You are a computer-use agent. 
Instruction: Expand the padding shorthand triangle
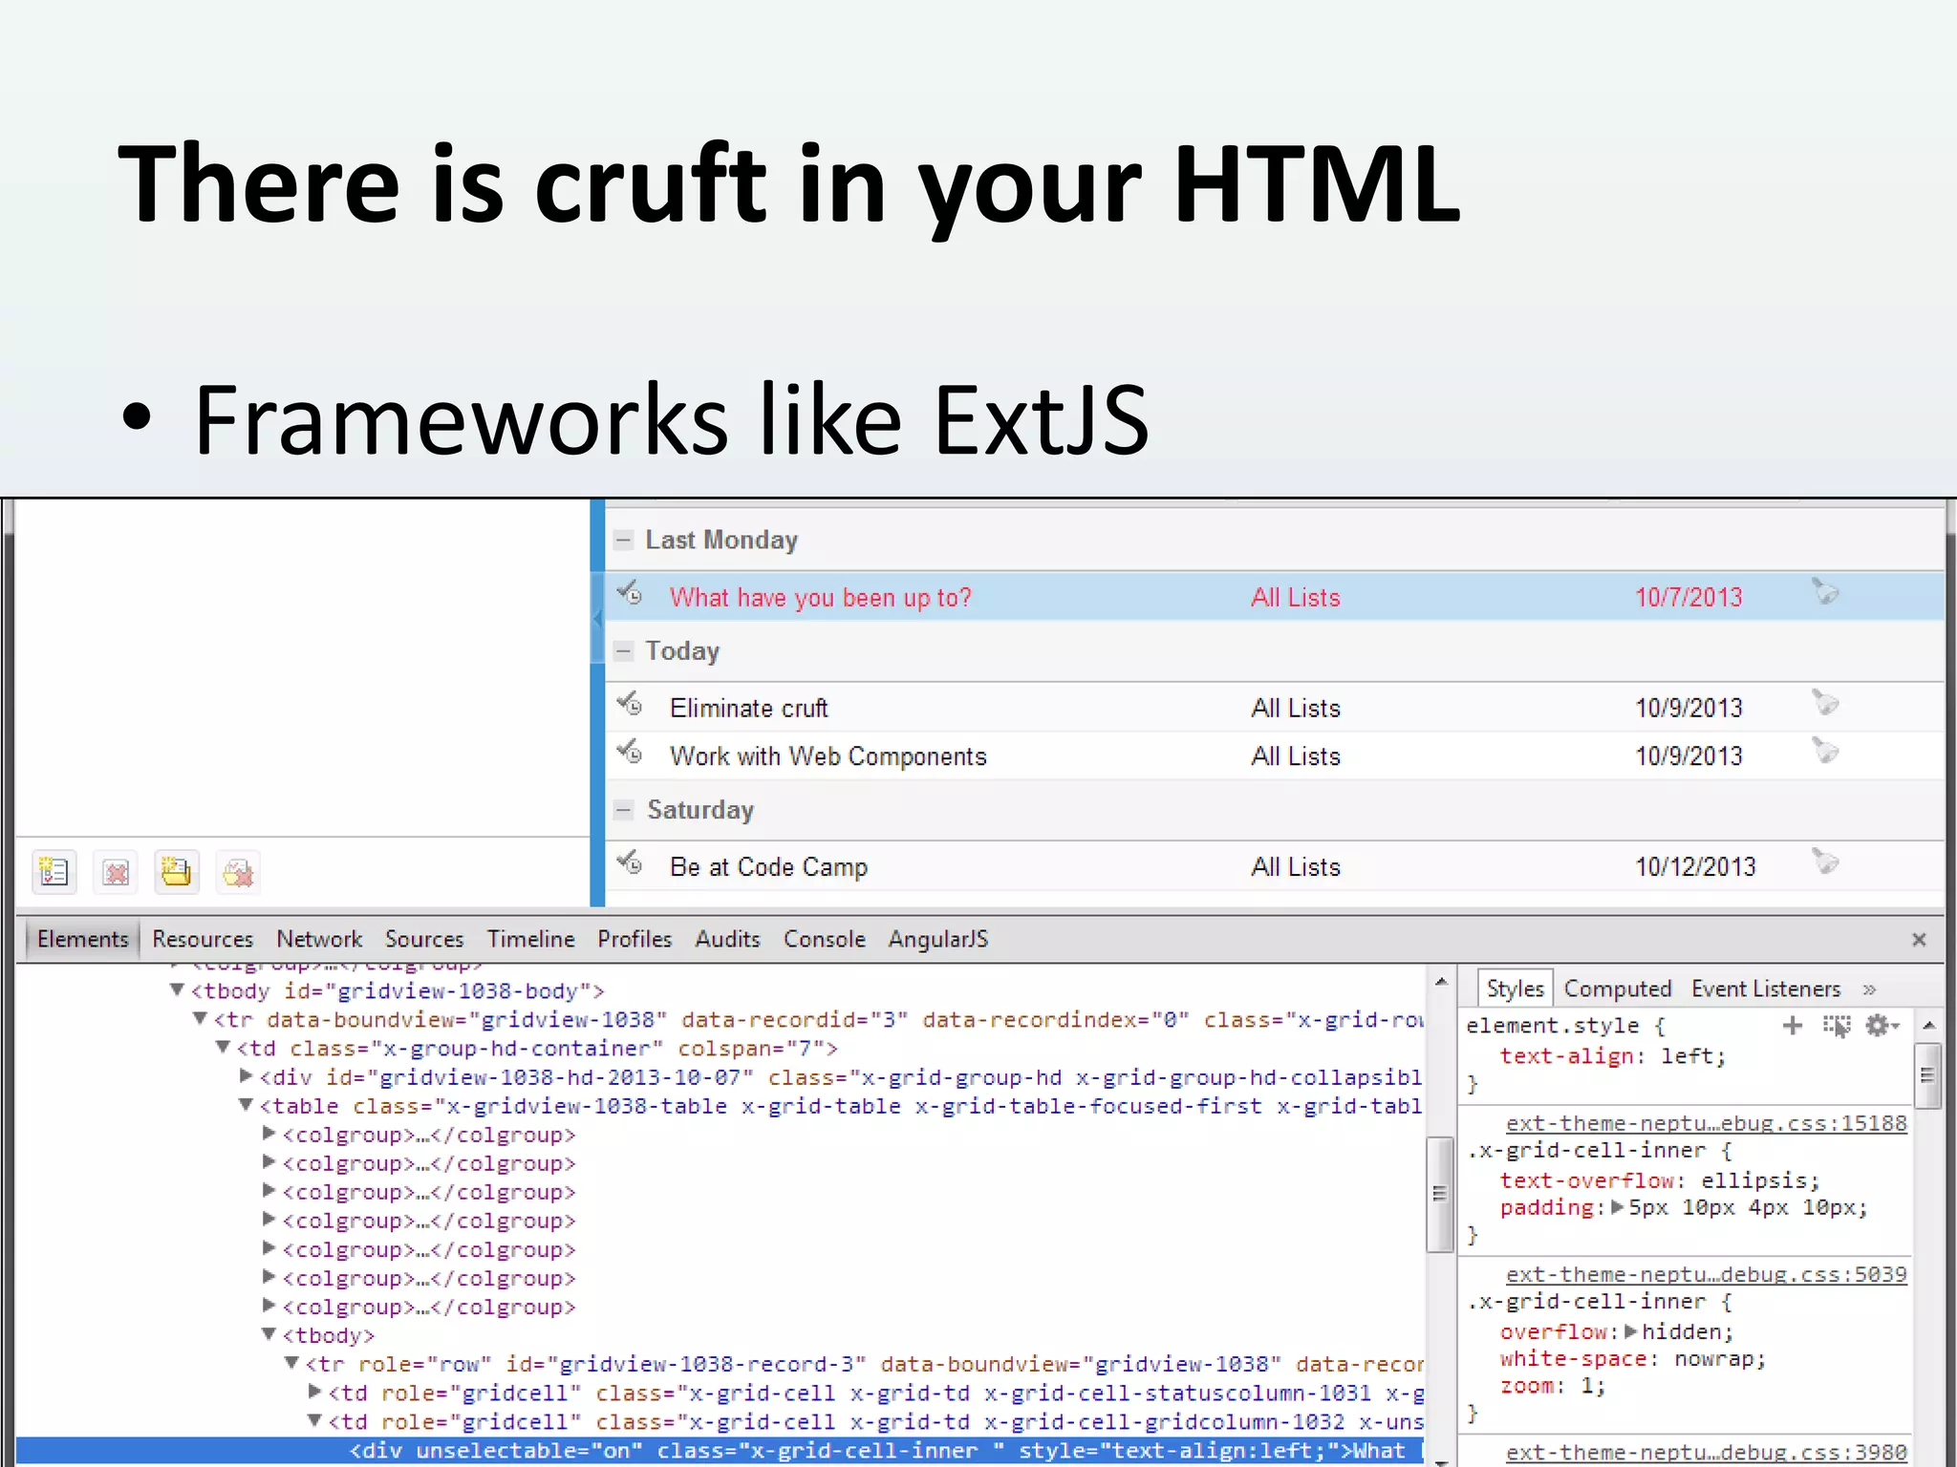click(1617, 1207)
